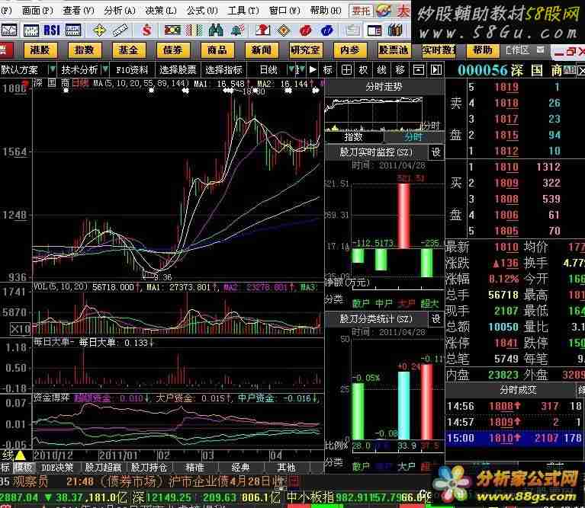
Task: Click the envelope icon beside 工作区
Action: point(540,50)
